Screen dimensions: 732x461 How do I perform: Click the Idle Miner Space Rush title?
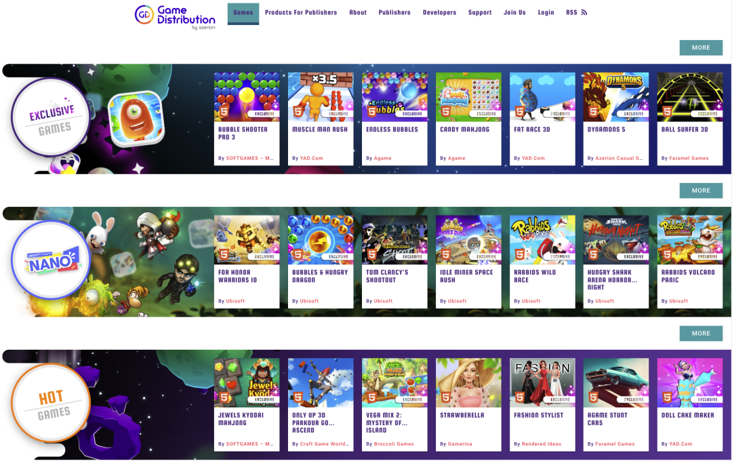[466, 276]
